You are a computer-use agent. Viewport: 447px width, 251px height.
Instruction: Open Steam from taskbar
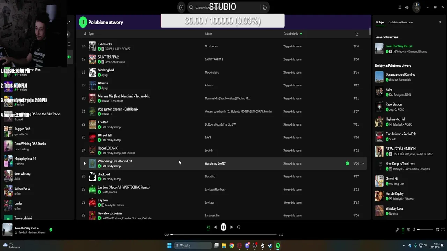tap(270, 245)
